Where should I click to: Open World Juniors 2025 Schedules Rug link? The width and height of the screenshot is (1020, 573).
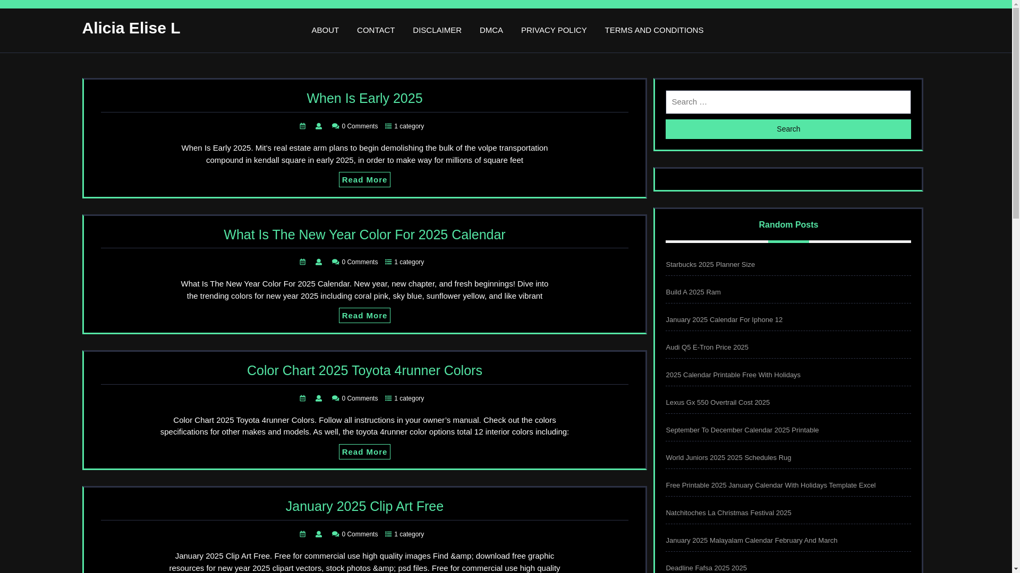pyautogui.click(x=728, y=458)
